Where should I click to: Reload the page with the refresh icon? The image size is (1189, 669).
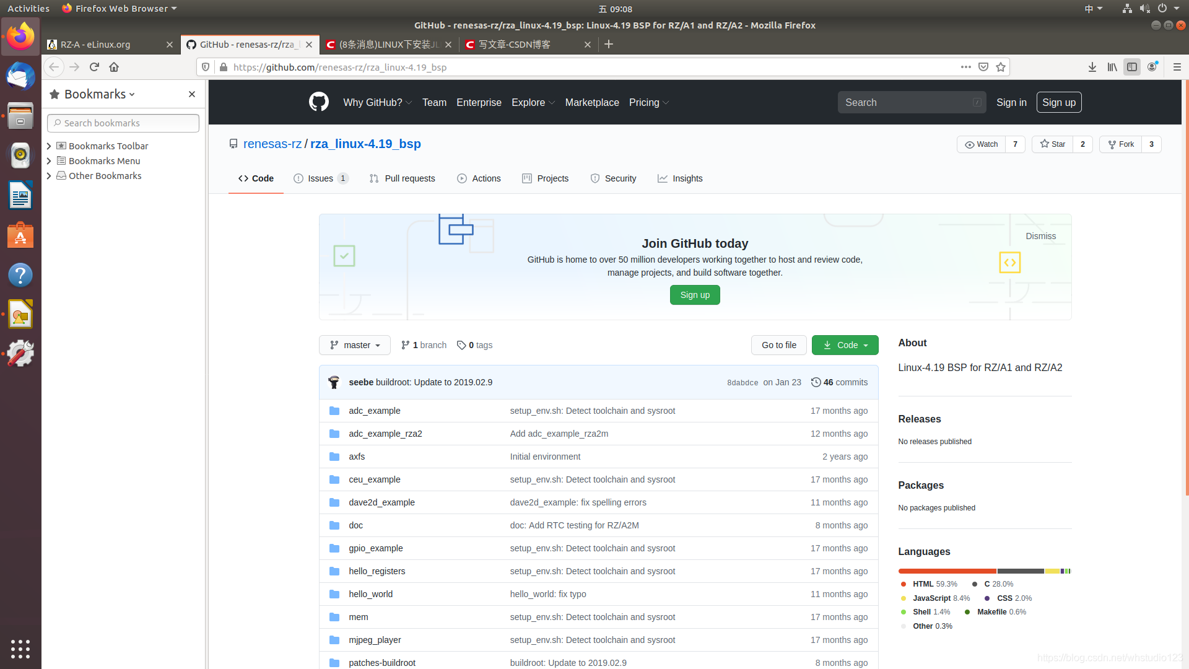coord(94,67)
